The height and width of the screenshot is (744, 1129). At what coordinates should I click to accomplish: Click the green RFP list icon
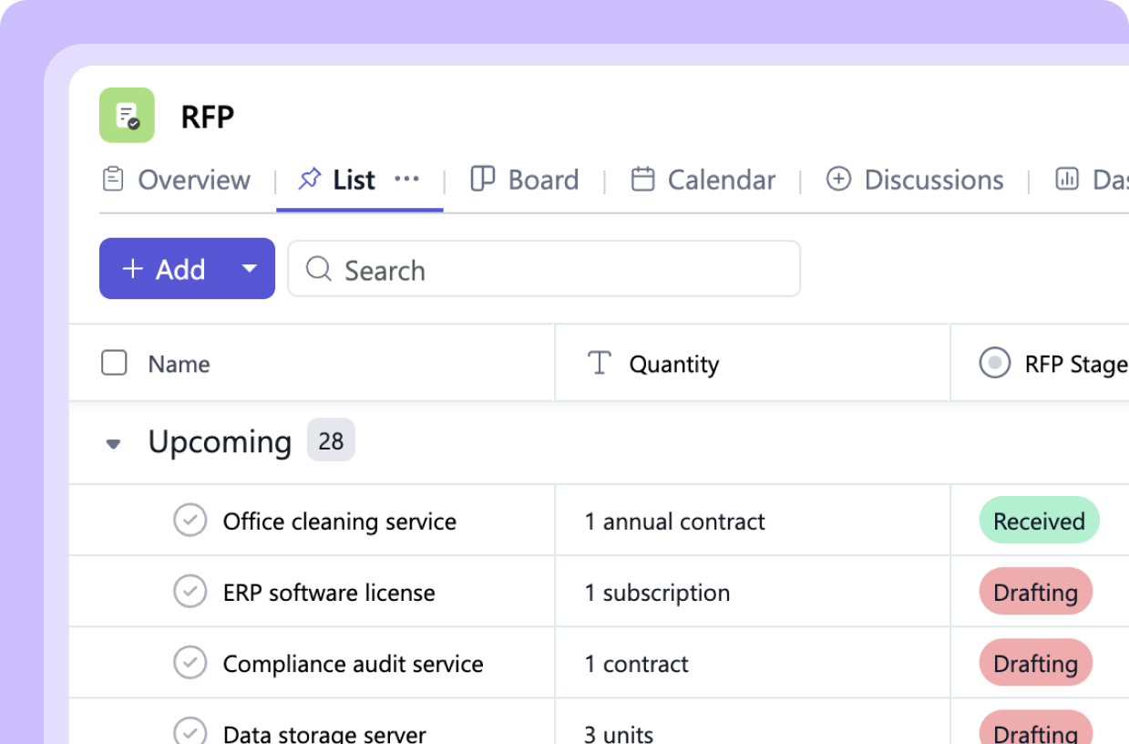click(127, 116)
